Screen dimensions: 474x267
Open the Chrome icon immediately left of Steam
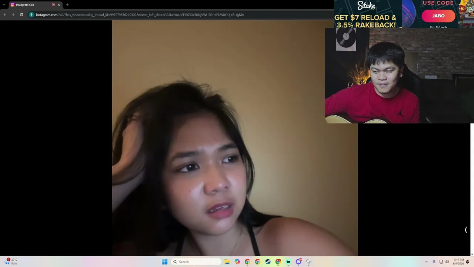[258, 262]
